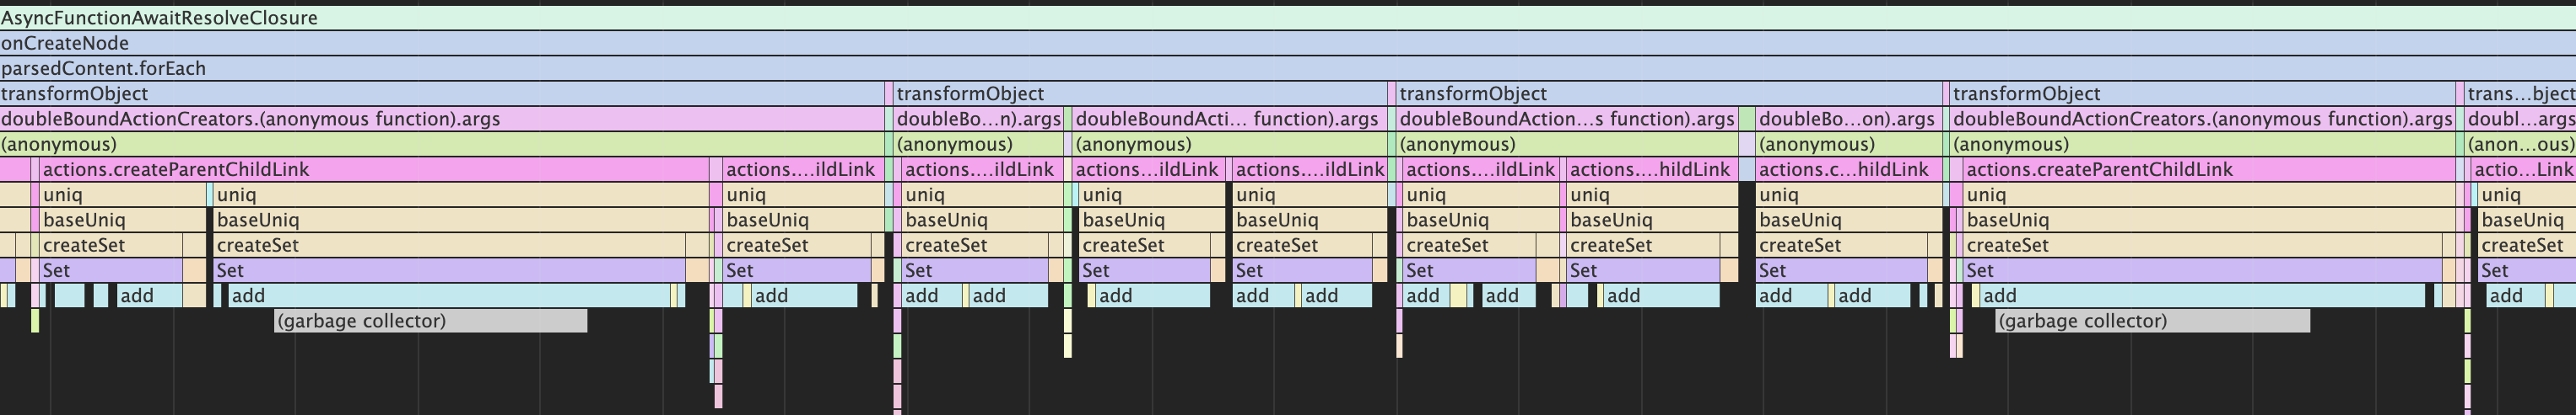The width and height of the screenshot is (2576, 415).
Task: Pick the truncated "trans…bject" frame
Action: pos(2520,93)
